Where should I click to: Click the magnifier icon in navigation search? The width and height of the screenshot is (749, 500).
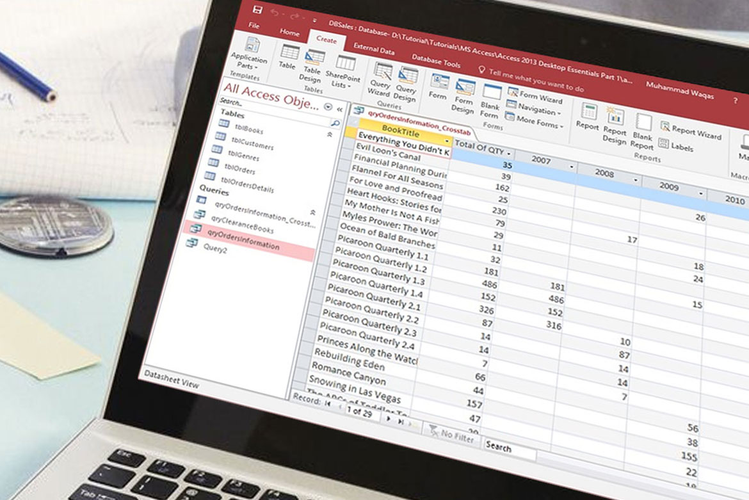[335, 124]
